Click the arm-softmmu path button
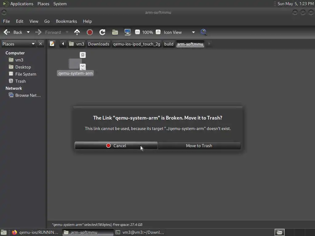The width and height of the screenshot is (315, 236). pos(190,44)
